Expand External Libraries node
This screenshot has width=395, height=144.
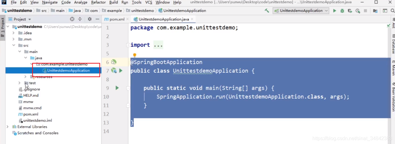coord(7,126)
